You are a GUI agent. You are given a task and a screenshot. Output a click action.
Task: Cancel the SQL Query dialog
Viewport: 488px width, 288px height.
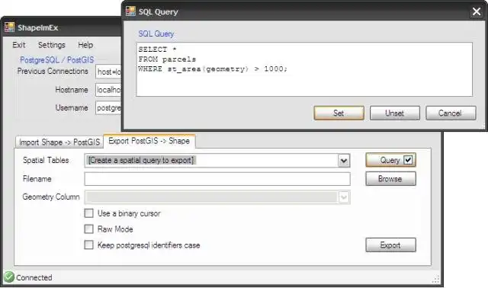[x=451, y=113]
